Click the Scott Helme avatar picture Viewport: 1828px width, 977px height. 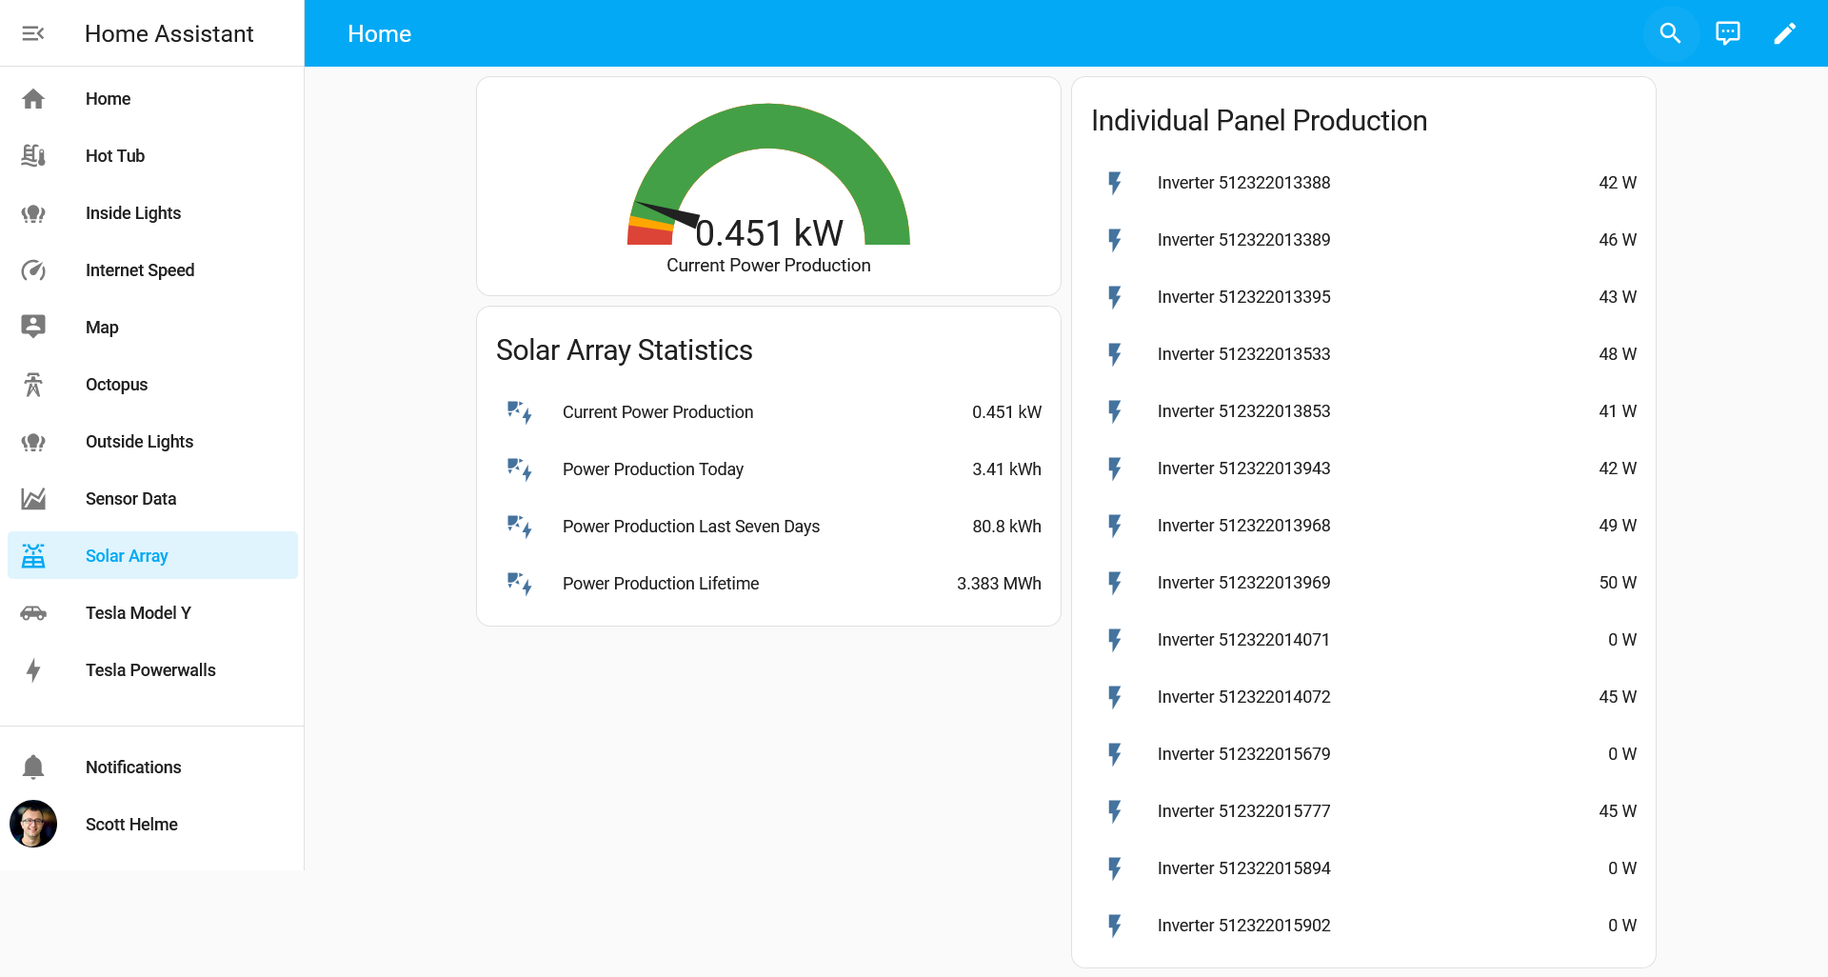[33, 825]
